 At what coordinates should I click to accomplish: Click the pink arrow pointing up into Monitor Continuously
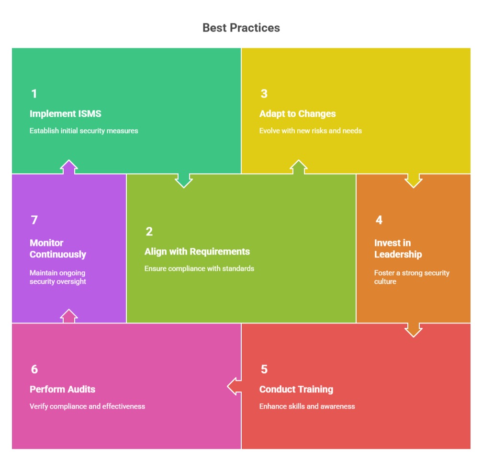pyautogui.click(x=69, y=316)
